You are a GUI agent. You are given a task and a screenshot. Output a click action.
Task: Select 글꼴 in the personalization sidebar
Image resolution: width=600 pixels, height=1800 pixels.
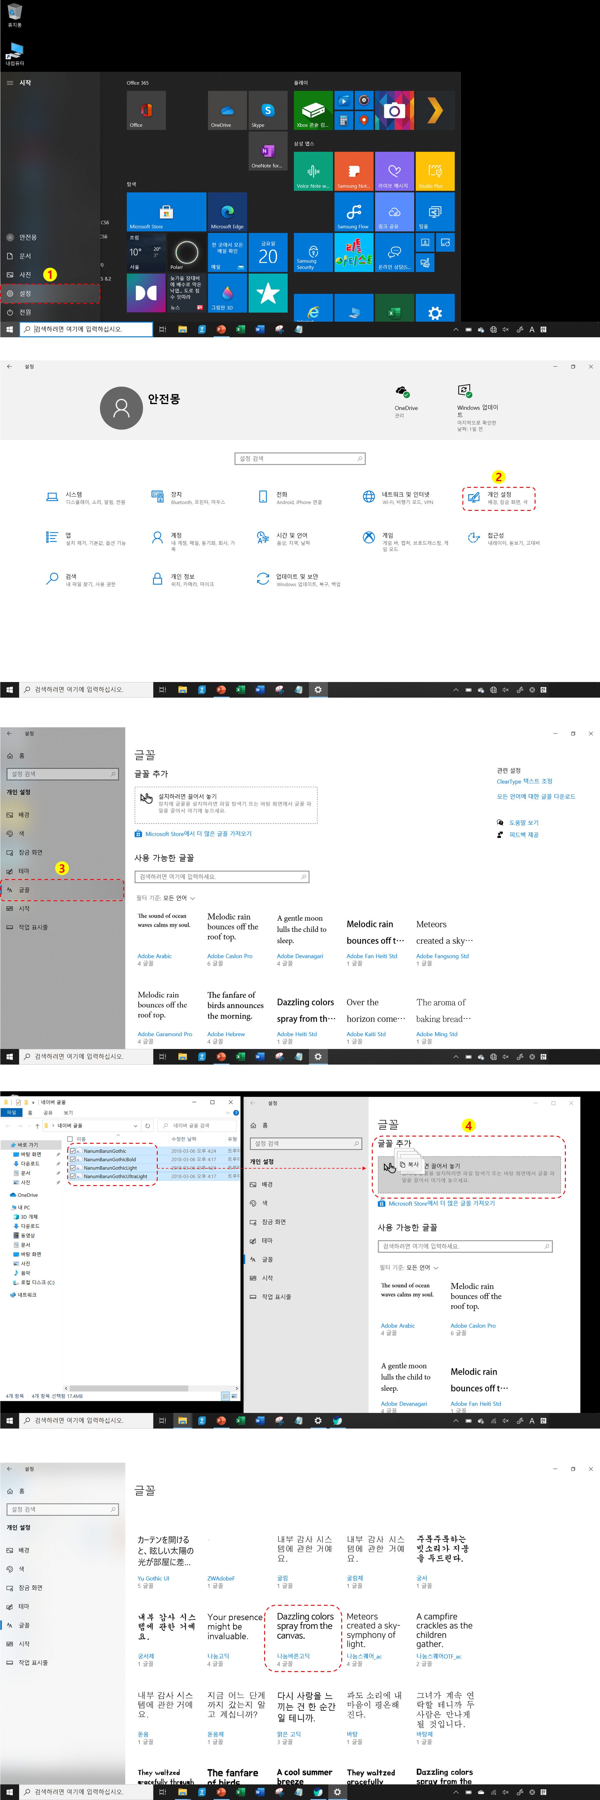(x=25, y=890)
